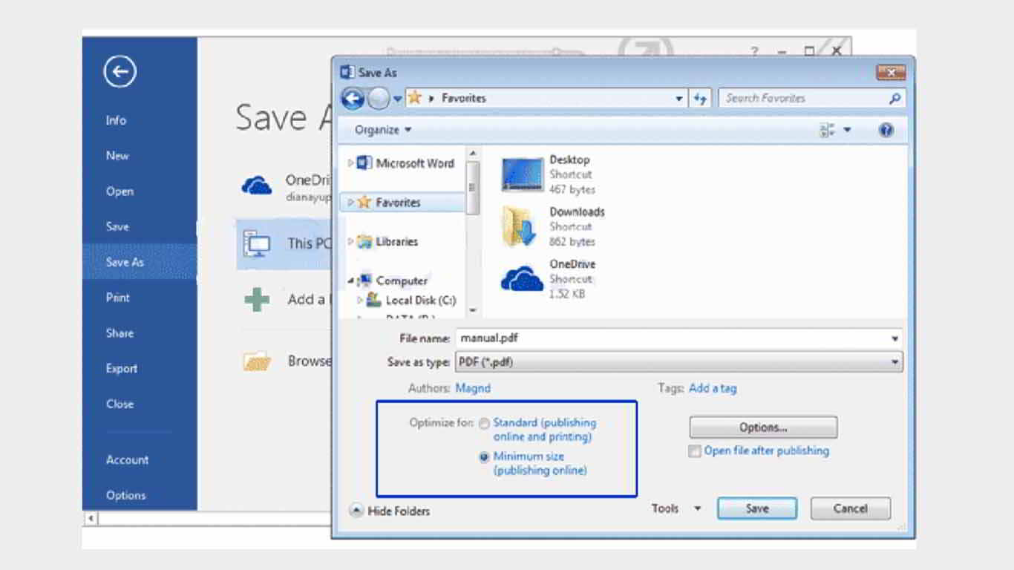The height and width of the screenshot is (570, 1014).
Task: Expand the Local Disk (C:) node
Action: click(x=360, y=300)
